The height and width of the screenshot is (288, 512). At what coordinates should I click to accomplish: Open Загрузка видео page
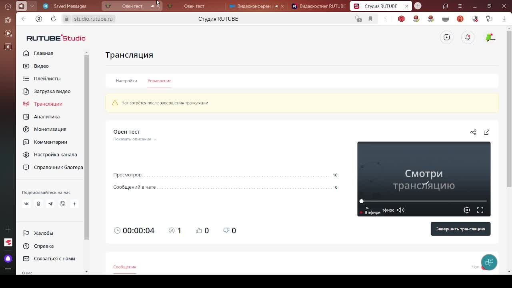[52, 91]
